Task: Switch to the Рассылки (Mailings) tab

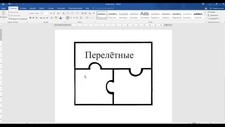Action: click(x=61, y=8)
